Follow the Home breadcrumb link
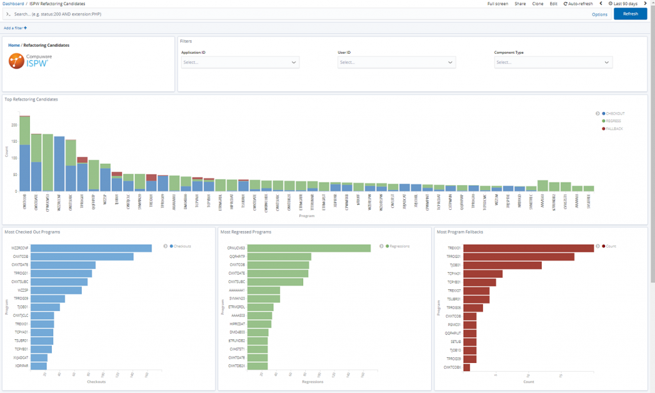Screen dimensions: 655x393 coord(14,45)
